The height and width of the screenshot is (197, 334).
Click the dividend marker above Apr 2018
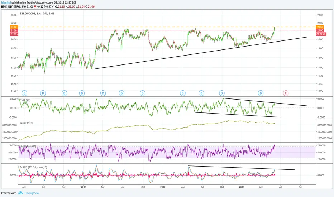coord(261,93)
